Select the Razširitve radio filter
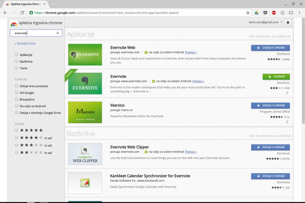The width and height of the screenshot is (305, 203). tap(17, 61)
